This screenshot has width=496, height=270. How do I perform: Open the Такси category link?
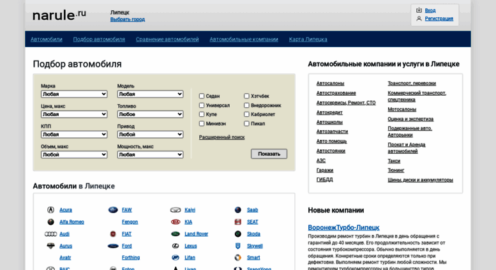394,161
